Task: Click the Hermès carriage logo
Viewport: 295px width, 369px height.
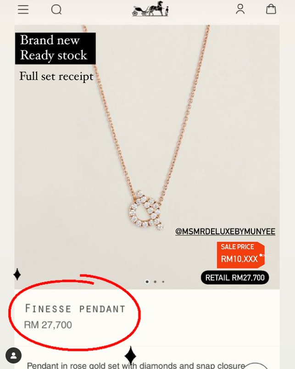Action: [150, 9]
